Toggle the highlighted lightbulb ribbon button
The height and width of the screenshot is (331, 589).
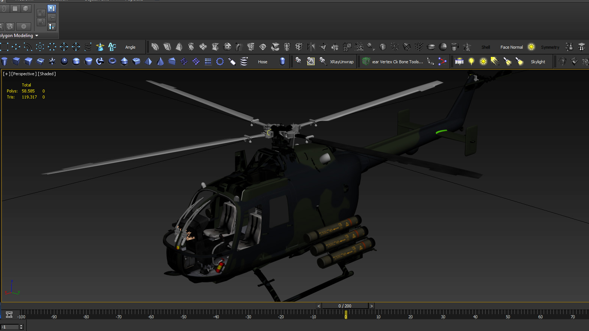pyautogui.click(x=52, y=9)
